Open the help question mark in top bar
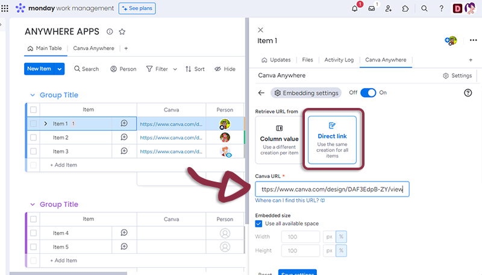 pyautogui.click(x=441, y=8)
